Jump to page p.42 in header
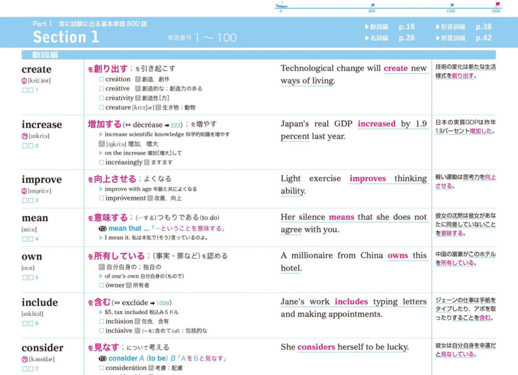518x375 pixels. point(484,38)
